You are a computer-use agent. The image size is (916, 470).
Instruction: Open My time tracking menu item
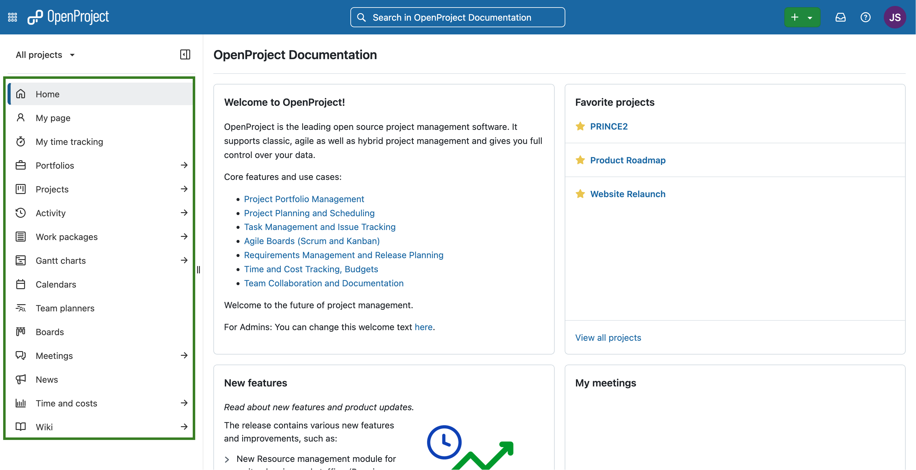[x=100, y=142]
